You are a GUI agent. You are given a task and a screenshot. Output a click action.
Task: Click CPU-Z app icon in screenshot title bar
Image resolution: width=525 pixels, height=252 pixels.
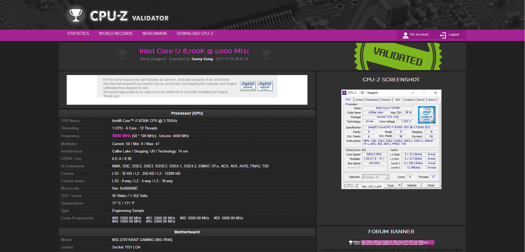click(344, 93)
